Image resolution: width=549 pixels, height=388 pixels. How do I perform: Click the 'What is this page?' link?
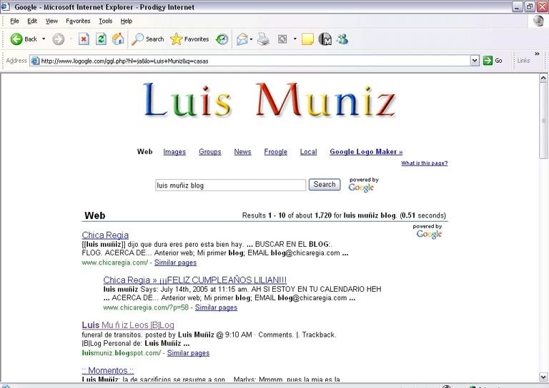425,163
